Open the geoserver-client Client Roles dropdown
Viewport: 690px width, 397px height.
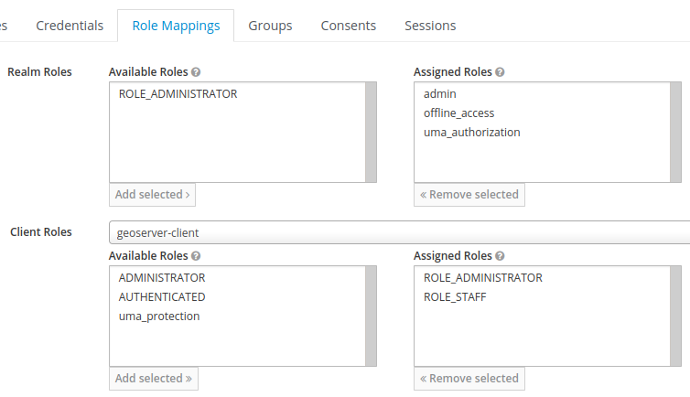click(x=399, y=232)
